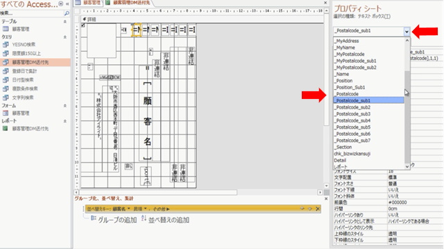Click the magnifier icon in the navigation search box
This screenshot has width=444, height=249.
pos(67,13)
